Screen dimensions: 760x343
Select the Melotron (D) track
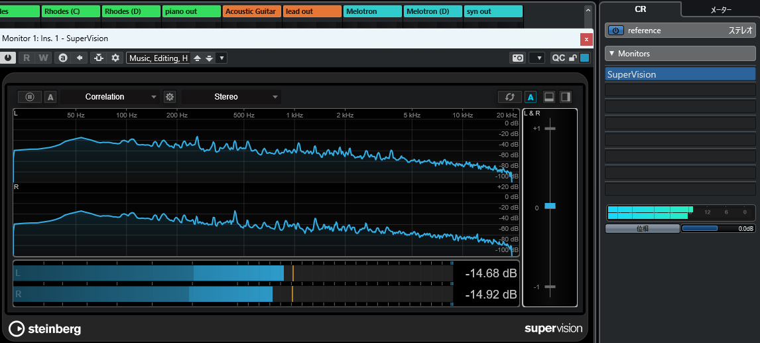pyautogui.click(x=433, y=11)
